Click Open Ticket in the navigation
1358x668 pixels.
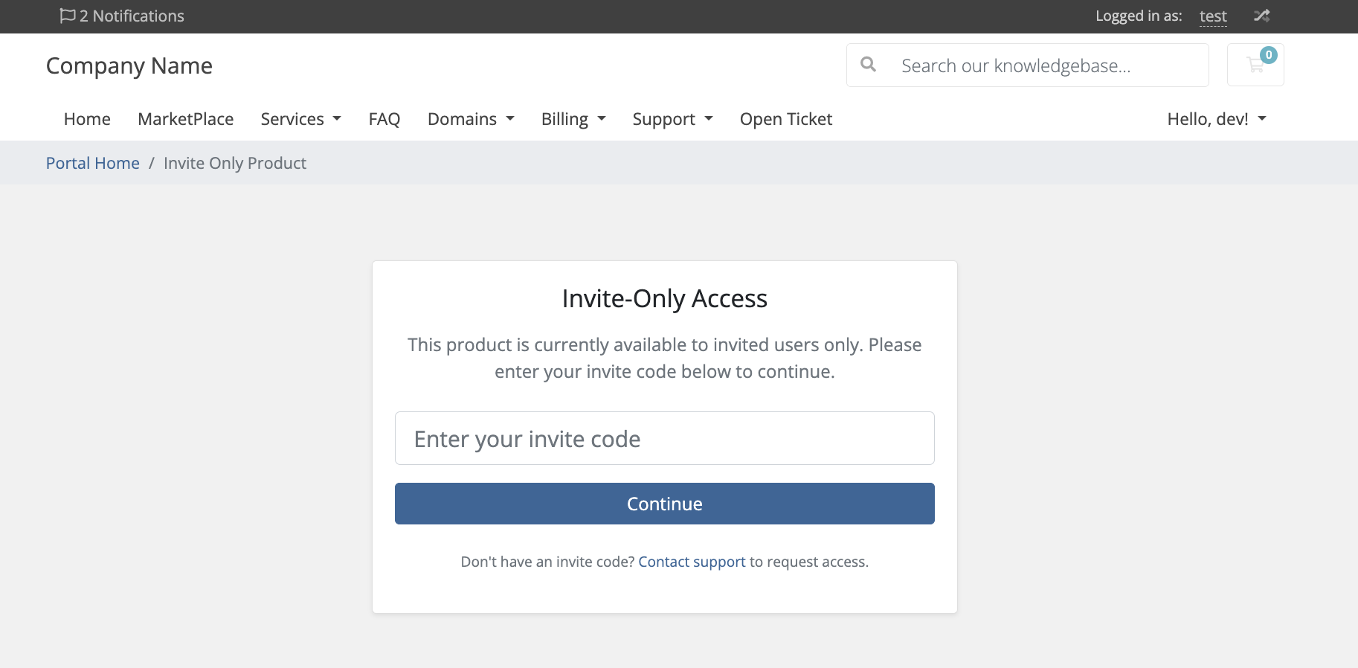coord(786,119)
